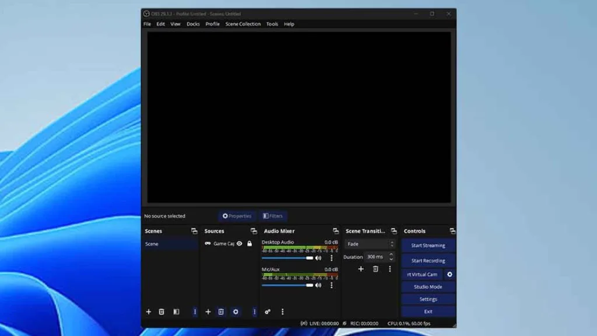Screen dimensions: 597x336
Task: Click the Properties button
Action: pos(237,216)
